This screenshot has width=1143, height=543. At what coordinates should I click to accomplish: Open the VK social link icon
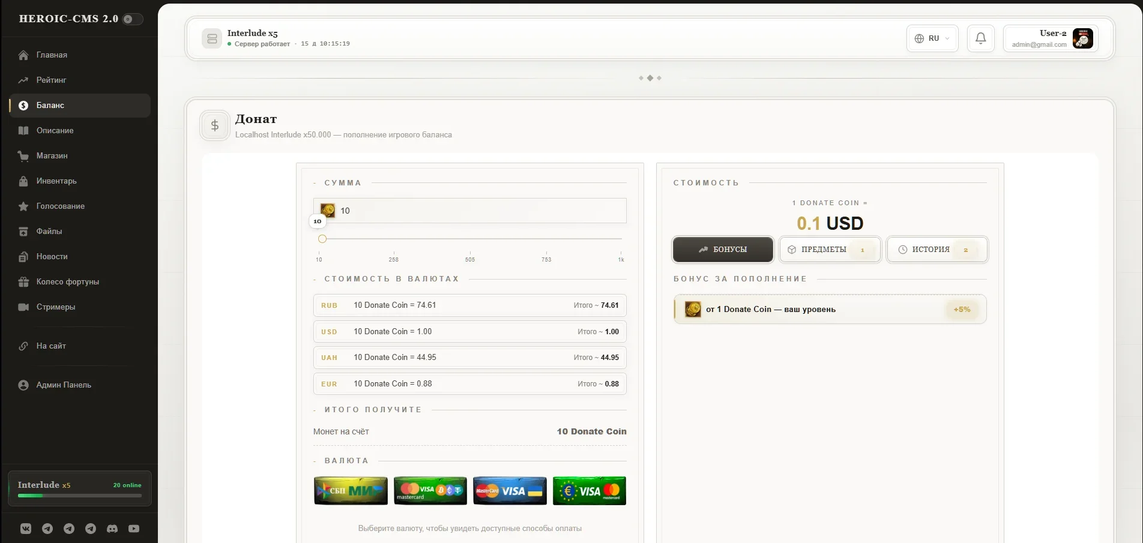[x=26, y=529]
